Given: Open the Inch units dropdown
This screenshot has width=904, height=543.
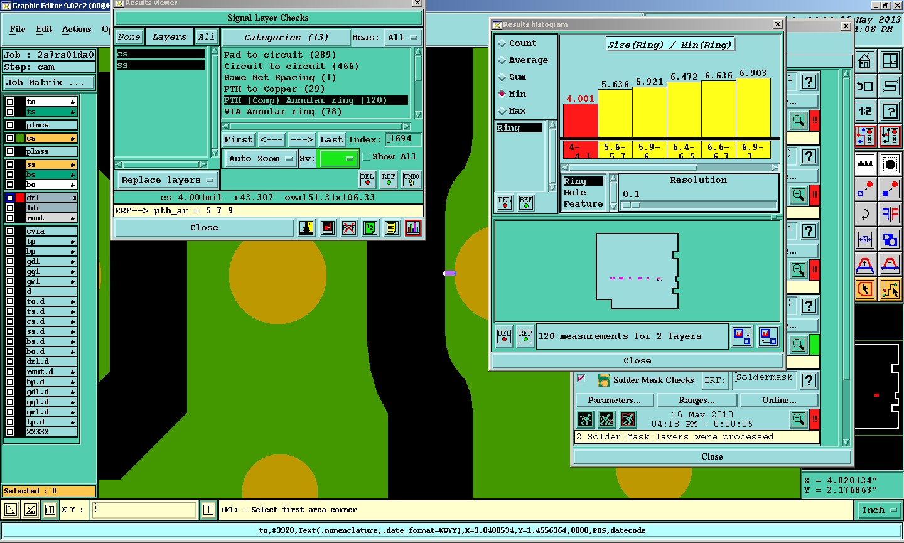Looking at the screenshot, I should [878, 510].
